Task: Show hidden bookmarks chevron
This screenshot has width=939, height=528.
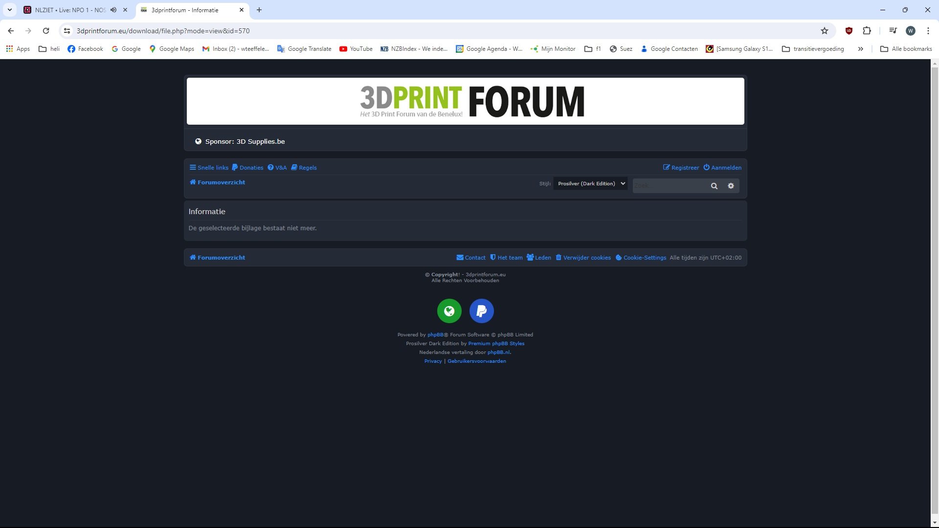Action: pos(860,49)
